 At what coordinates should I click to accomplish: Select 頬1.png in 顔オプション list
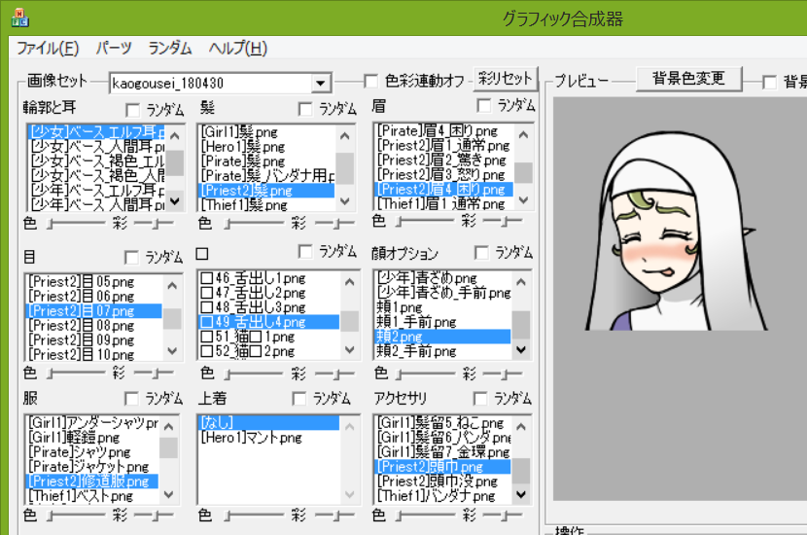coord(442,308)
